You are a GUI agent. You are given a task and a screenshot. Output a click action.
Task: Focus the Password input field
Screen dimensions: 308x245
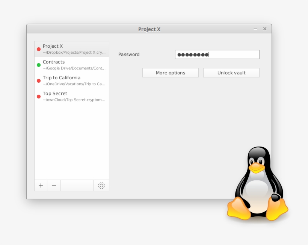(217, 54)
